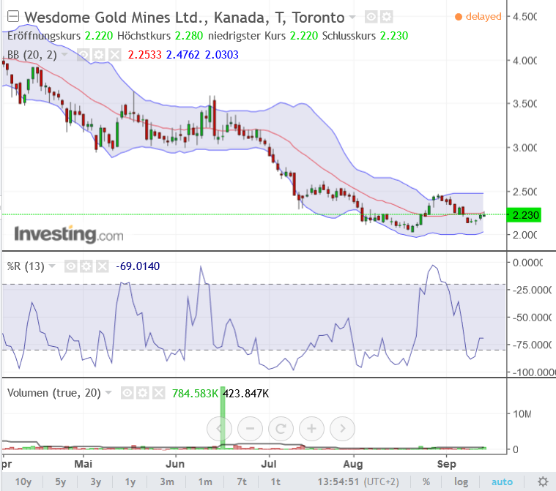Select the 3y time range
This screenshot has height=491, width=556.
coord(95,481)
